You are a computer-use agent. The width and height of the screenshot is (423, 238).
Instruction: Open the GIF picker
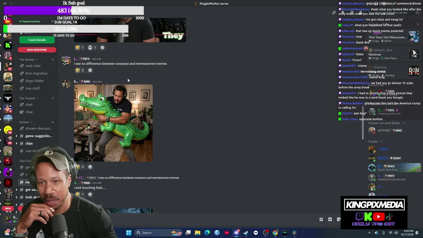pyautogui.click(x=330, y=219)
